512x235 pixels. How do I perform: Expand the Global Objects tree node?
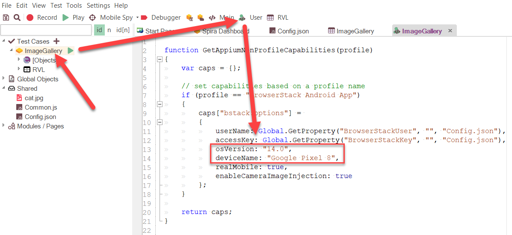pyautogui.click(x=4, y=79)
